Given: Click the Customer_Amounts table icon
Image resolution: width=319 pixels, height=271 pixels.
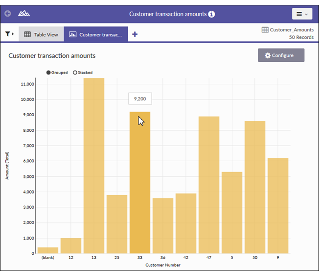Looking at the screenshot, I should click(265, 30).
